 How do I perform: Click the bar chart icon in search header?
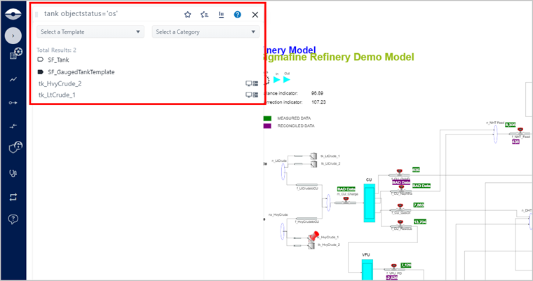tap(221, 15)
